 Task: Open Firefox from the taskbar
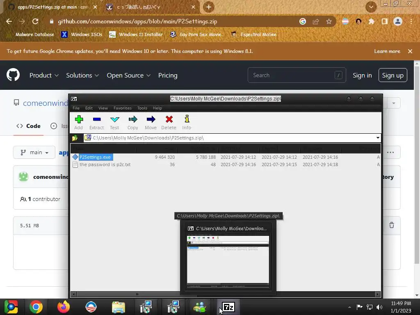point(64,307)
